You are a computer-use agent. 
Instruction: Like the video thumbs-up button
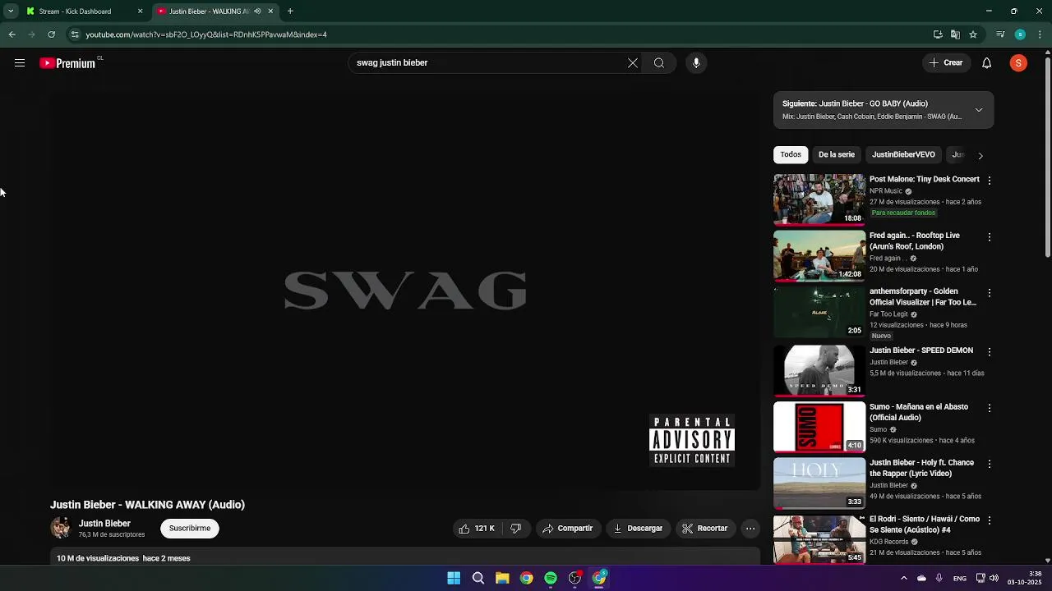pos(477,529)
